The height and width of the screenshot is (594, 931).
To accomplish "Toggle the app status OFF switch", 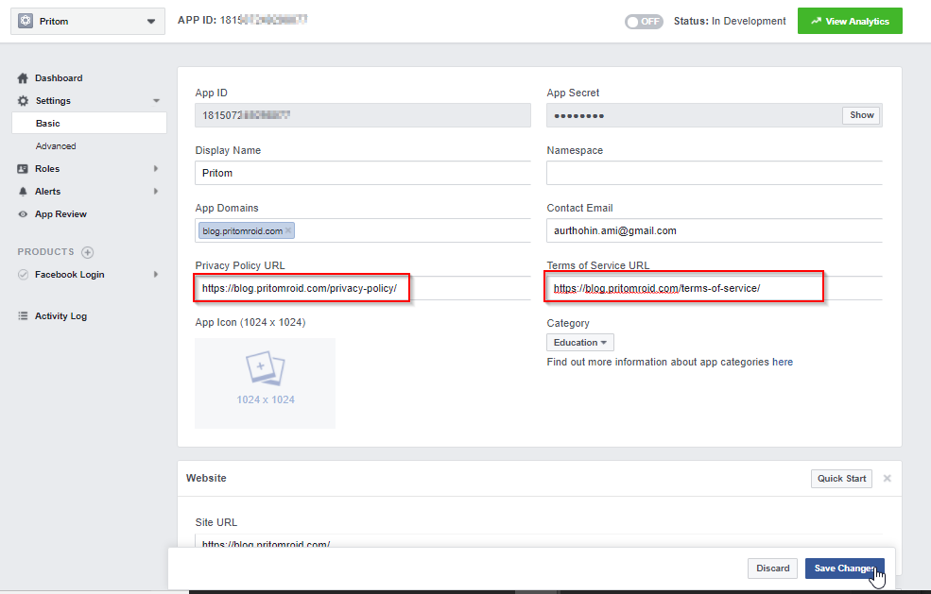I will coord(644,22).
